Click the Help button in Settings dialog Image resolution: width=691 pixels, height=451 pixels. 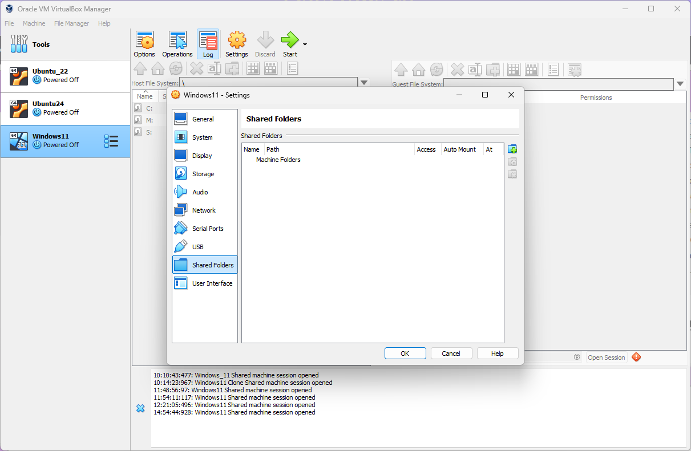pyautogui.click(x=498, y=354)
